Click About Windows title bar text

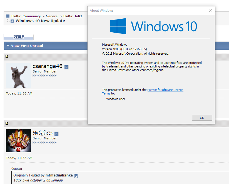click(101, 11)
